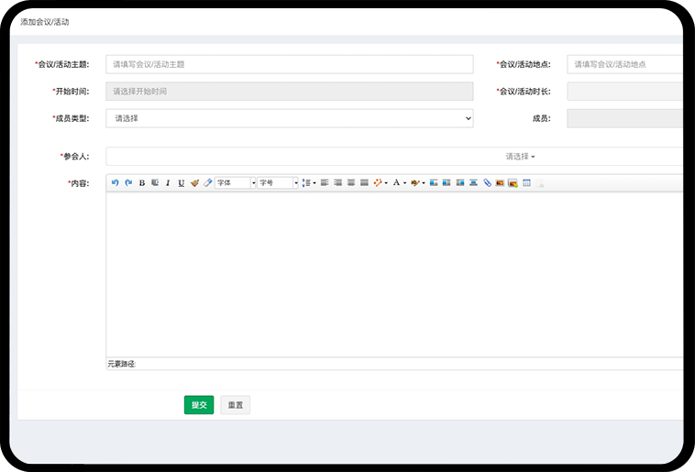Image resolution: width=695 pixels, height=472 pixels.
Task: Click the insert table icon
Action: [526, 183]
